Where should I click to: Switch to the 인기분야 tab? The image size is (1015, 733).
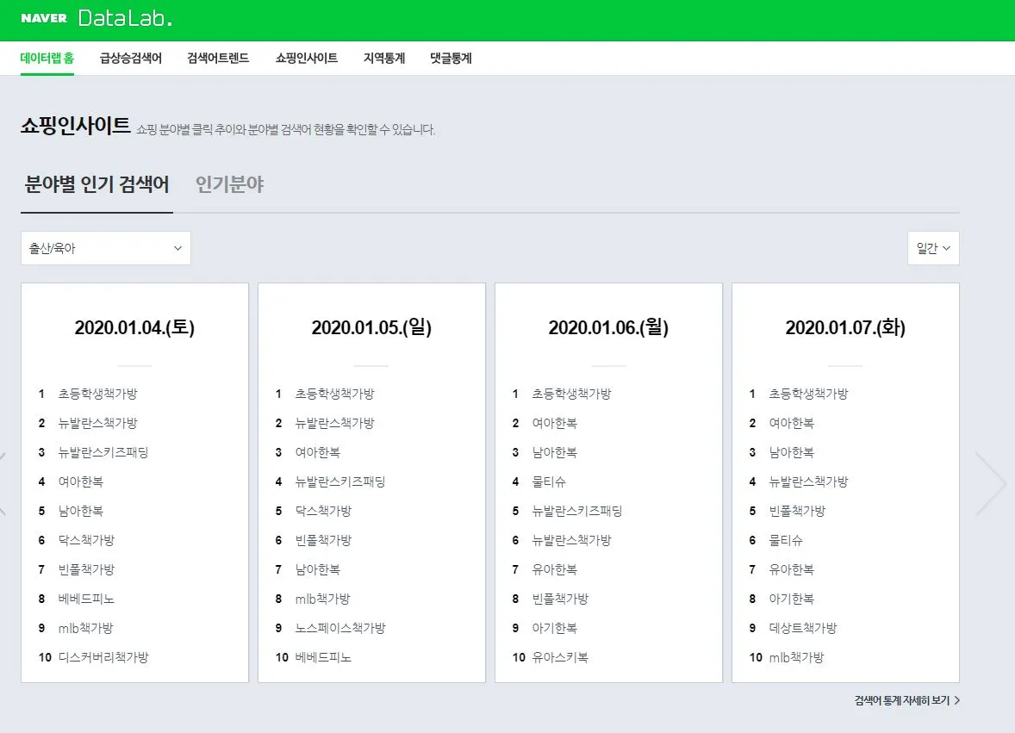click(x=227, y=183)
